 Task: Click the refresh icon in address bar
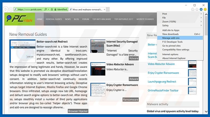click(52, 9)
